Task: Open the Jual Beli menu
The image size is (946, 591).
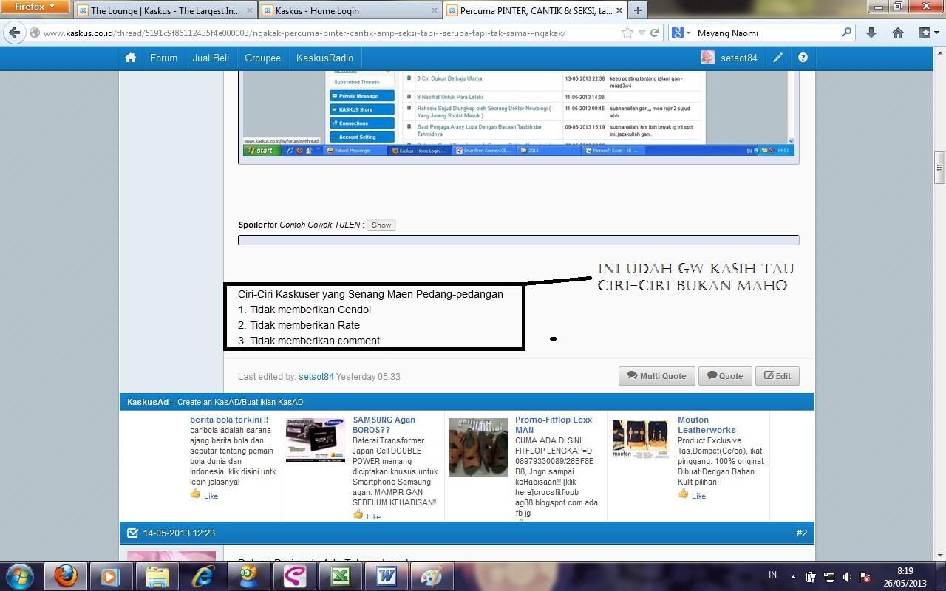Action: [211, 58]
